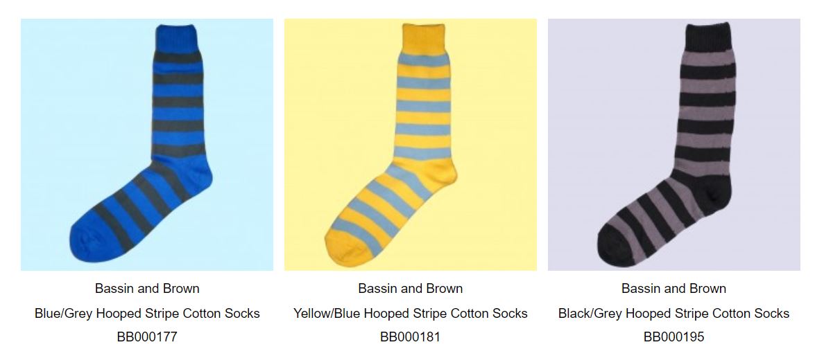
Task: Open the black and grey striped sock image
Action: tap(673, 145)
